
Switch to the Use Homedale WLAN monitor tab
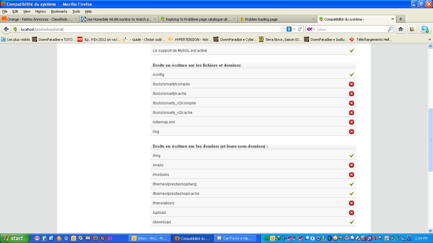pos(119,19)
